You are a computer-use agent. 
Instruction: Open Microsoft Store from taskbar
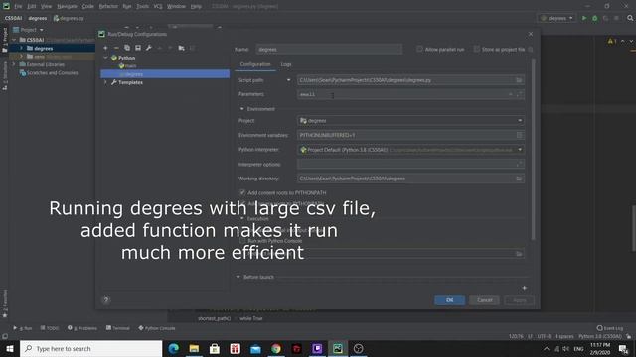click(x=215, y=348)
